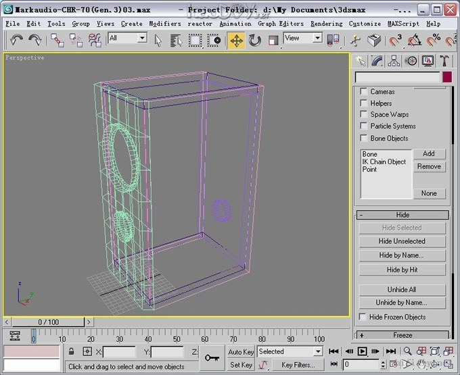Toggle the selection lock padlock icon
Screen dimensions: 460x375
point(71,352)
